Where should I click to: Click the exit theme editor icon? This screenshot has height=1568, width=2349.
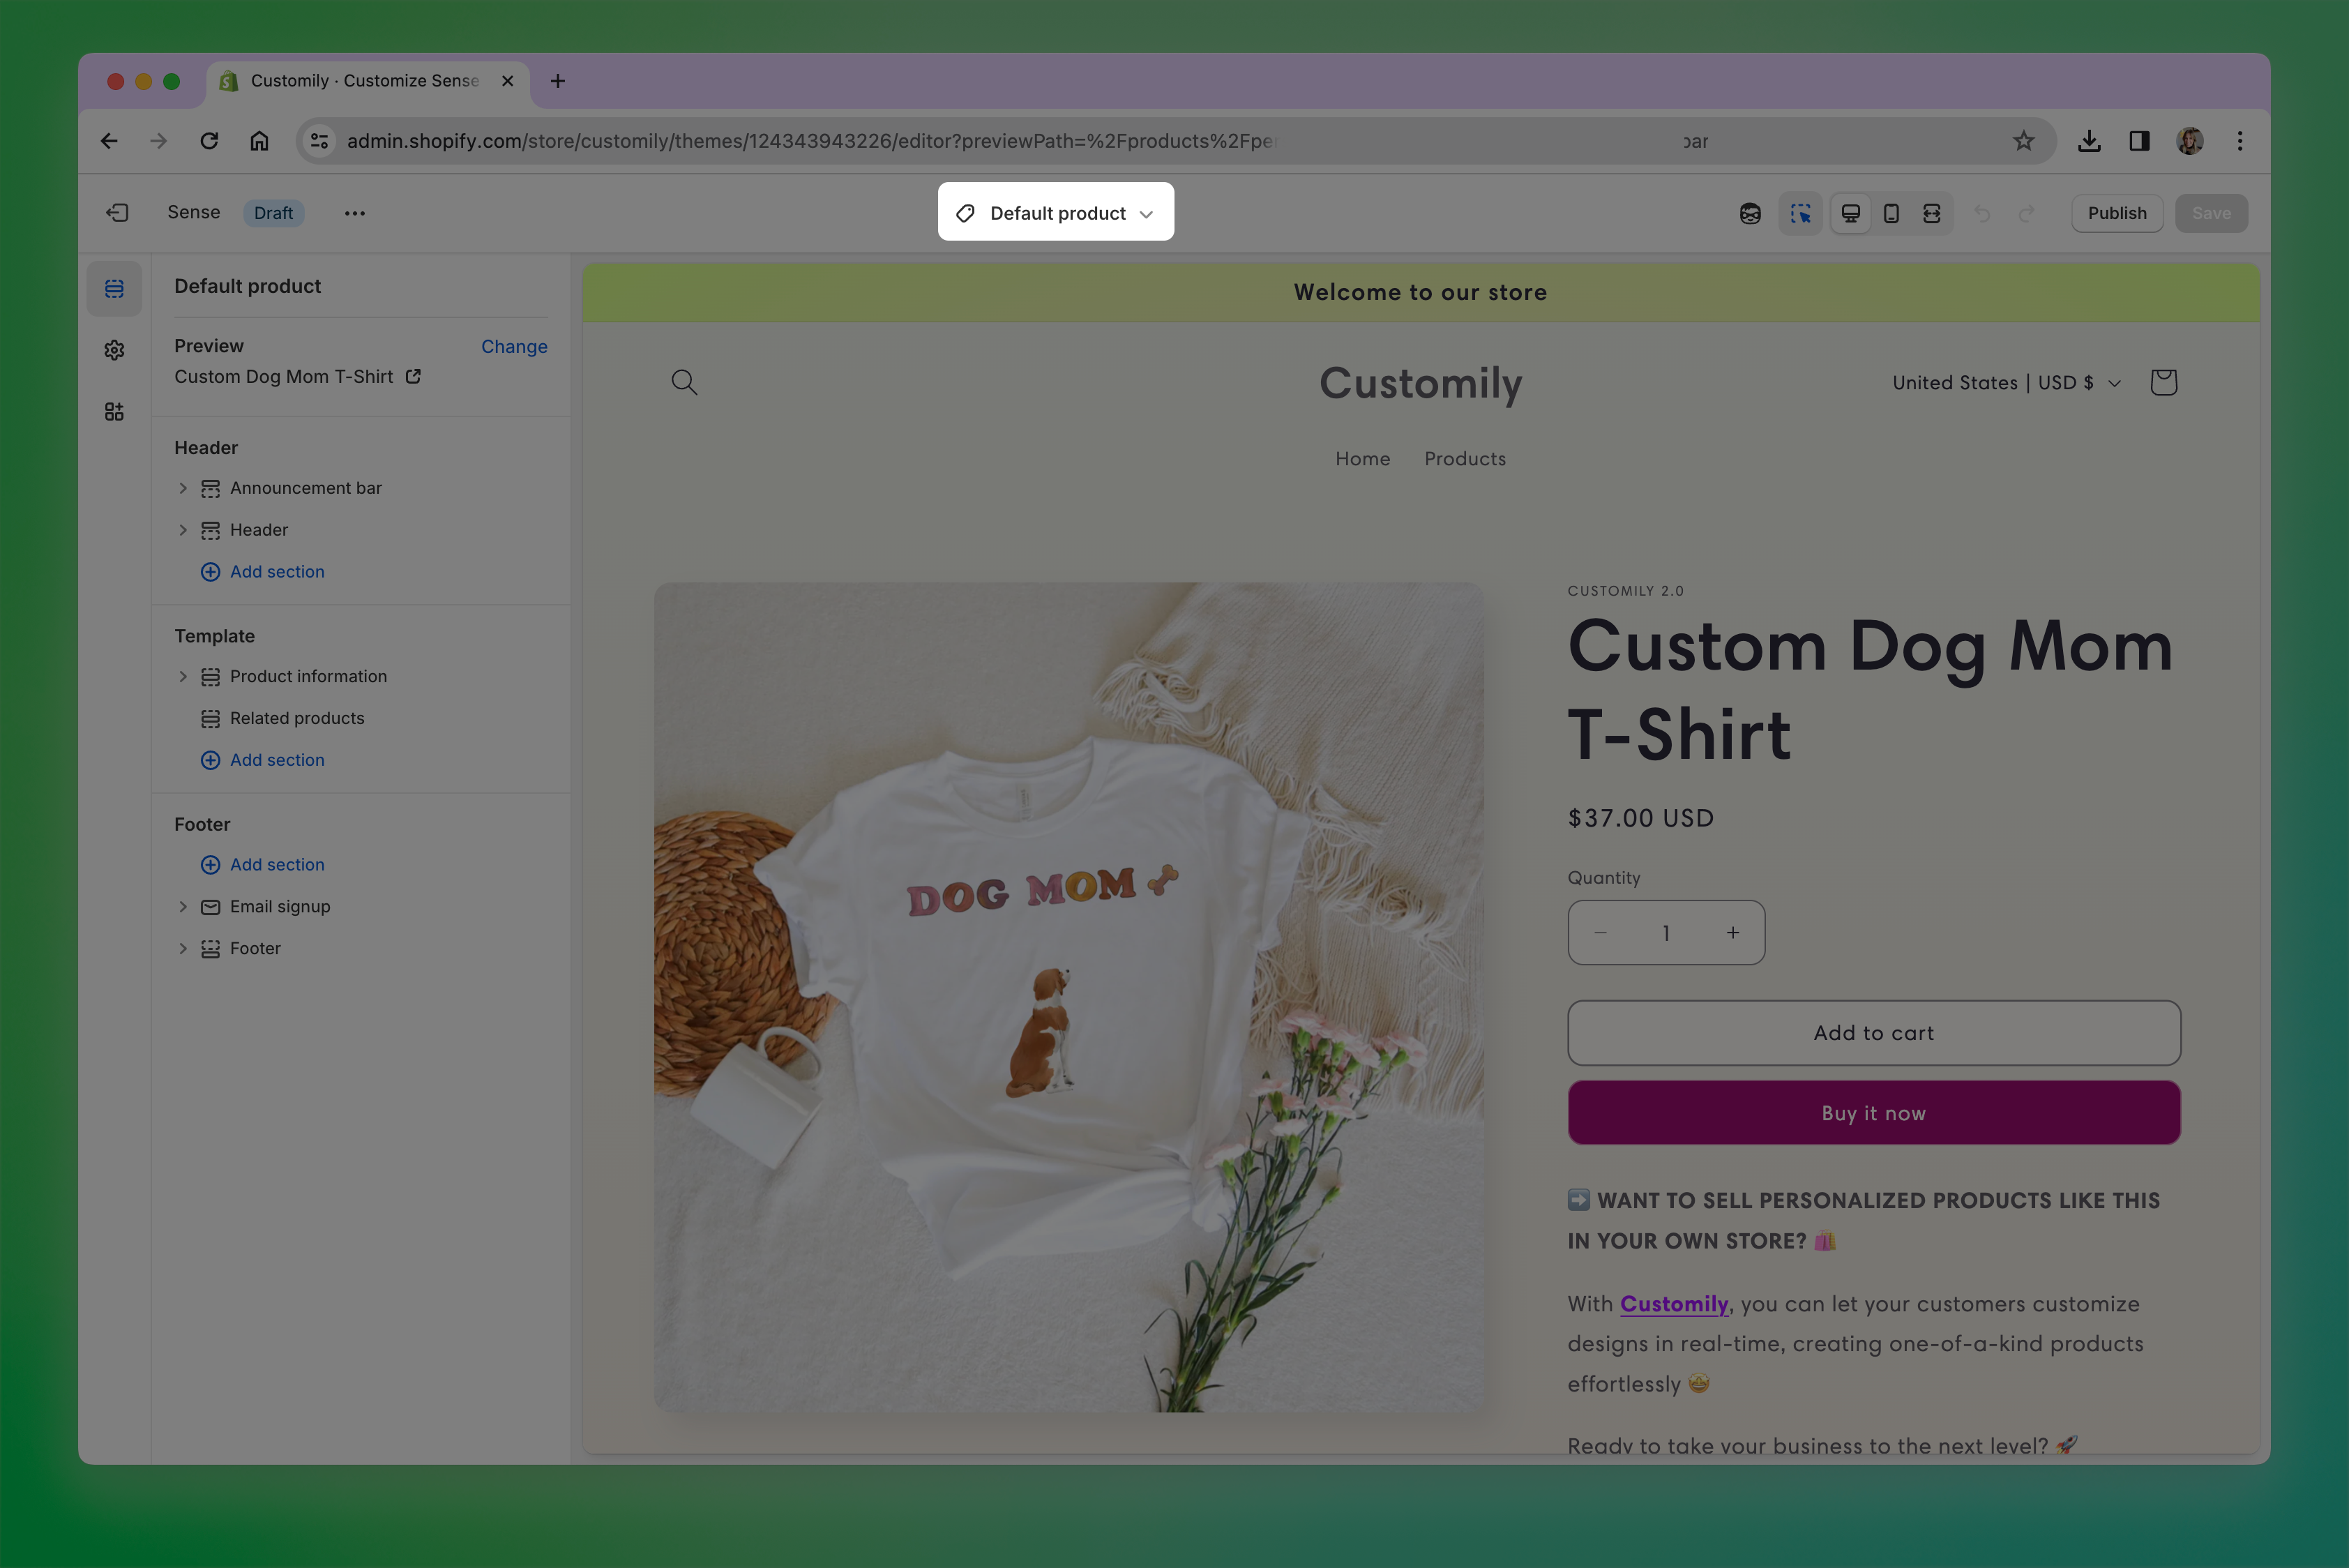click(117, 212)
